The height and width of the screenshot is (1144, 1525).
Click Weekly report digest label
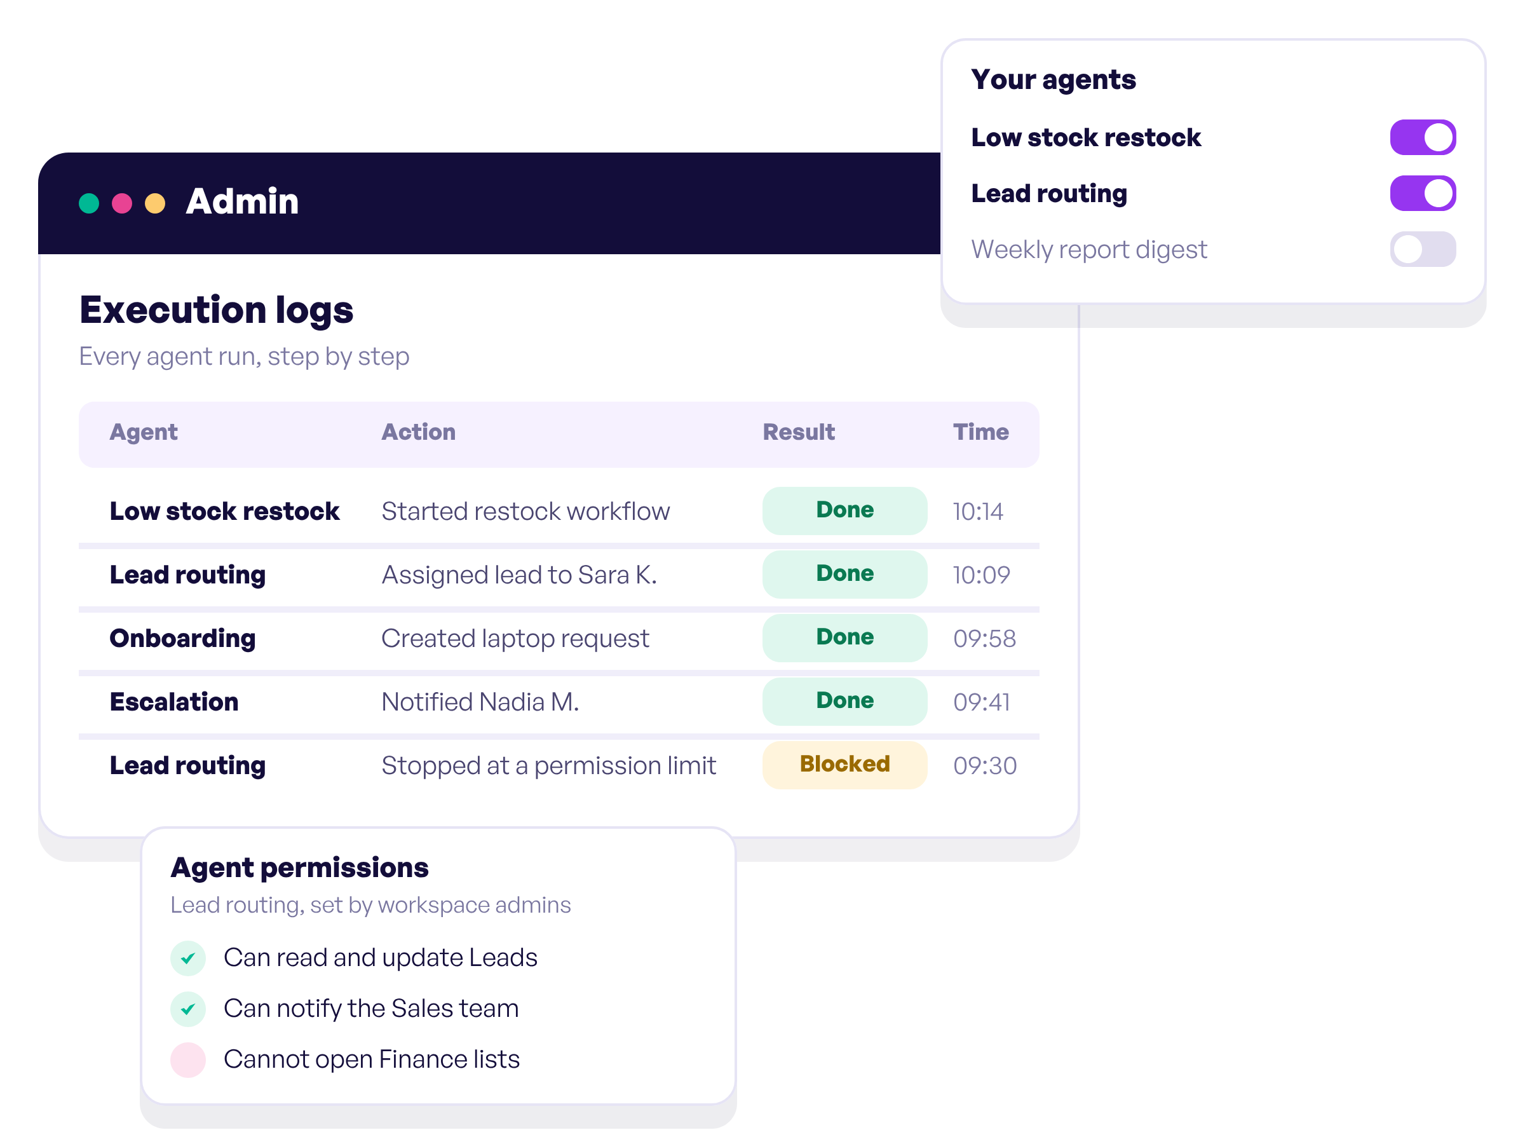click(1088, 250)
